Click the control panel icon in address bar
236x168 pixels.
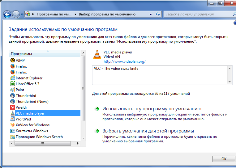28,14
